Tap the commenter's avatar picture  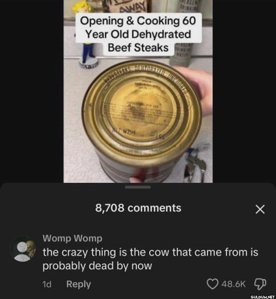tap(22, 249)
